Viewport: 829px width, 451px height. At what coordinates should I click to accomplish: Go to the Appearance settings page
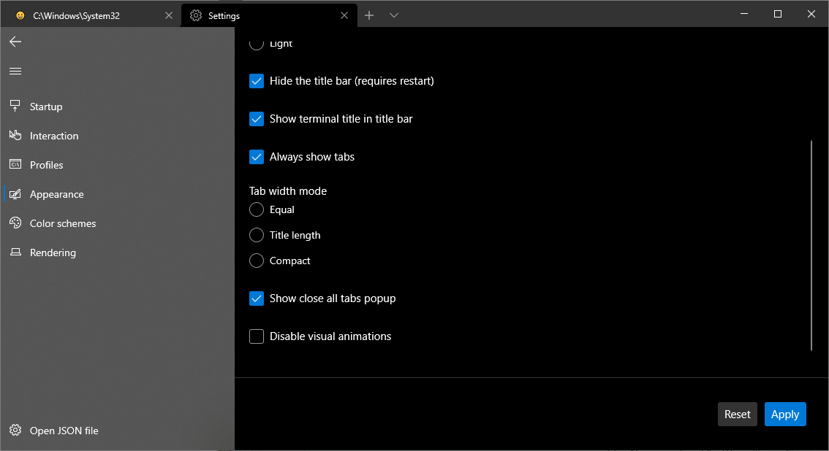coord(56,194)
